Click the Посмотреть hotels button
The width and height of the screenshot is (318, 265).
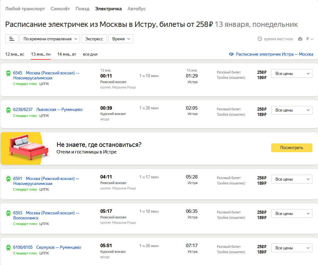[291, 148]
